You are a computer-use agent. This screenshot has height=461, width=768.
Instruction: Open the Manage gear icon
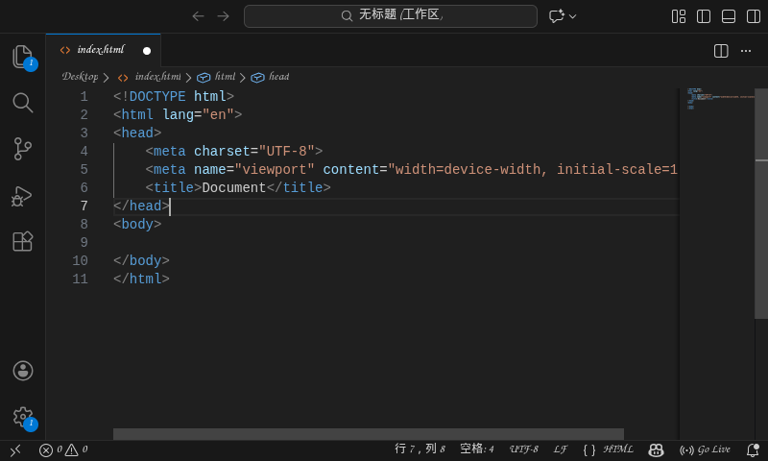pyautogui.click(x=22, y=417)
